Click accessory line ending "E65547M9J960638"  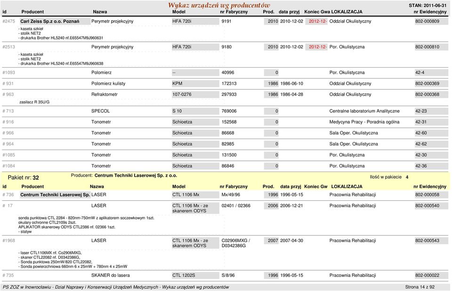point(61,63)
